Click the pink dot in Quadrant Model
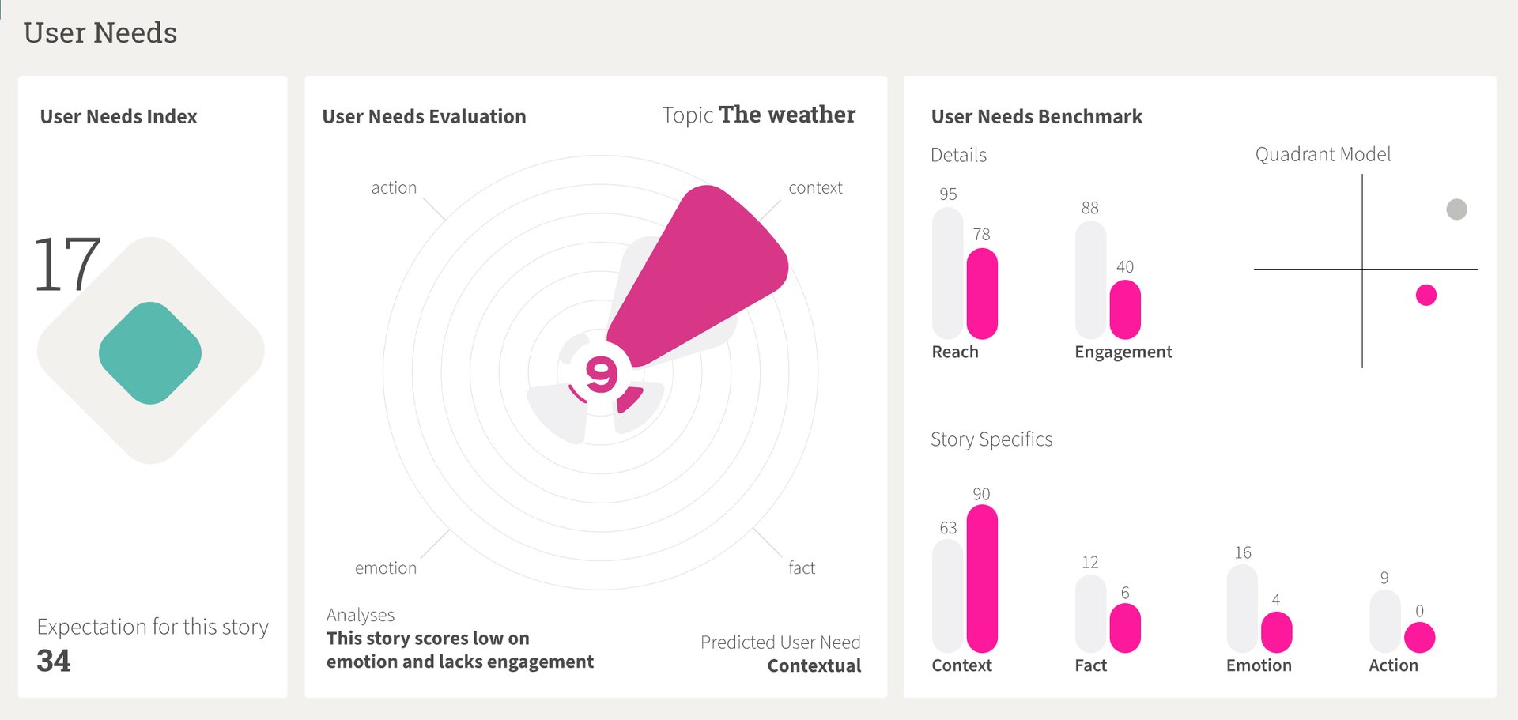Viewport: 1518px width, 720px height. 1425,296
